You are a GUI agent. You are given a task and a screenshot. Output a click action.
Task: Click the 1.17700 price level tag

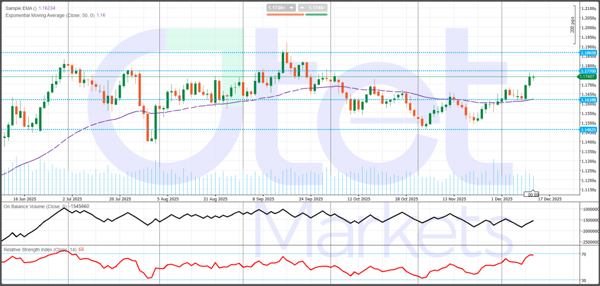pos(587,71)
